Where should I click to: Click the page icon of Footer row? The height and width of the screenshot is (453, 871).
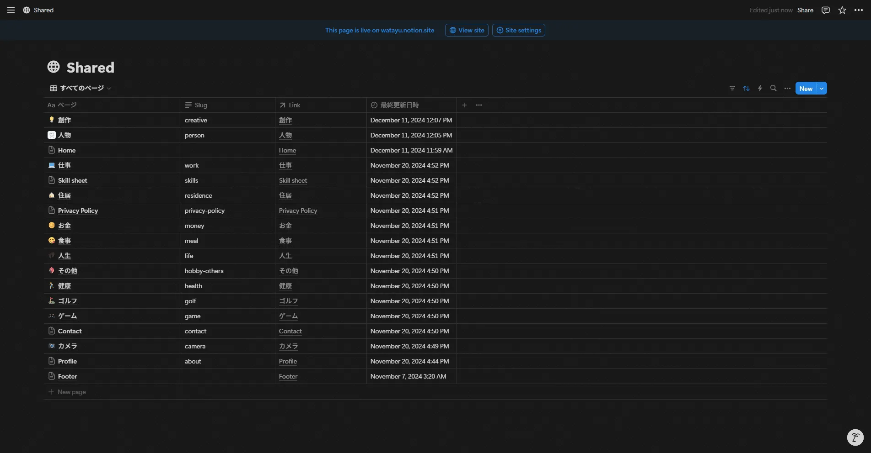tap(52, 376)
